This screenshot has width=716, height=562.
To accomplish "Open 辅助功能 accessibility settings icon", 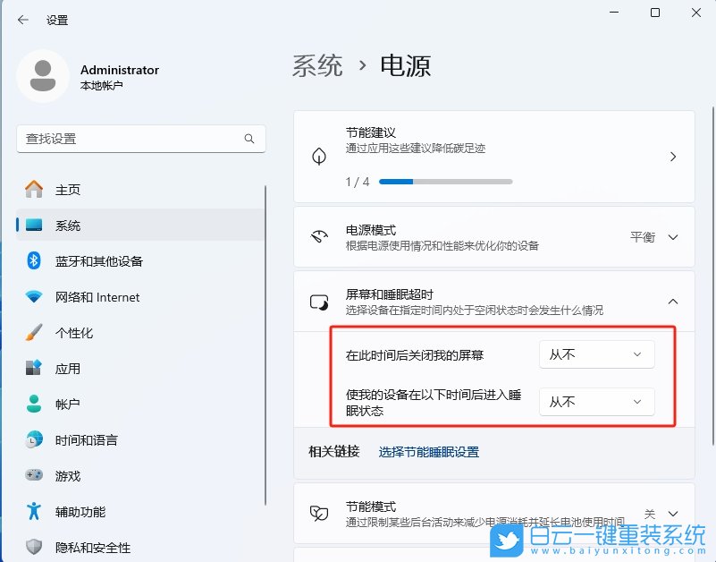I will click(x=32, y=512).
